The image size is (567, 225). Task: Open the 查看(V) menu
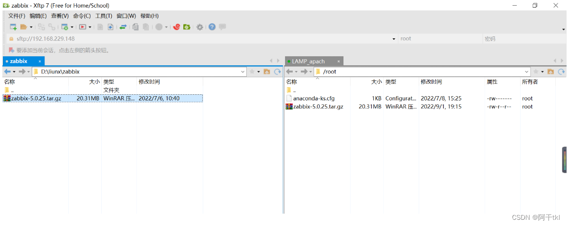60,16
